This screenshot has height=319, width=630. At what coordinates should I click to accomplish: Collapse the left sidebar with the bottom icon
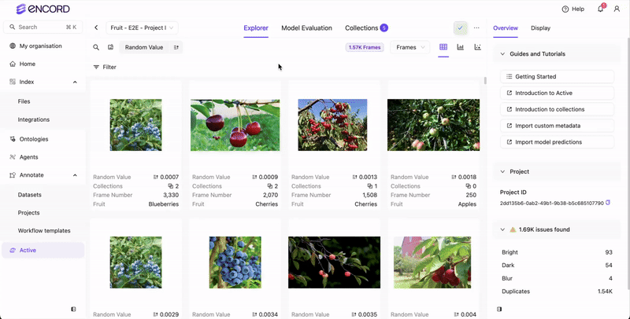73,309
